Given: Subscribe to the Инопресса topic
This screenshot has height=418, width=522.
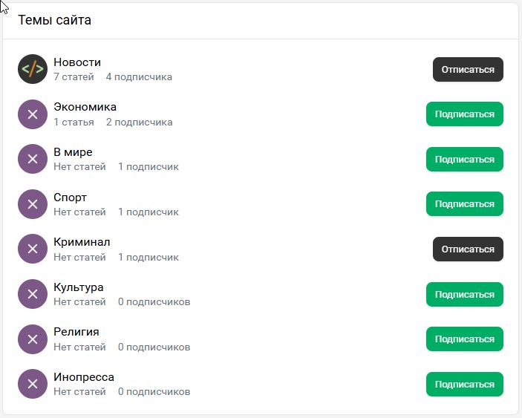Looking at the screenshot, I should (464, 384).
